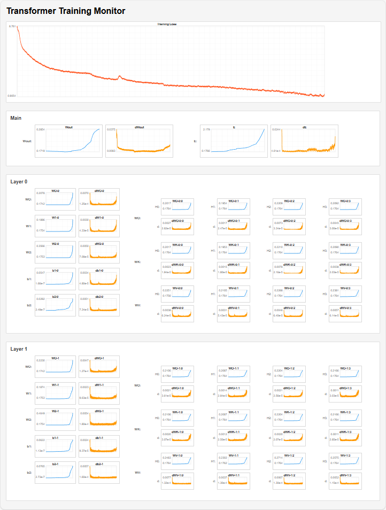Screen dimensions: 386x510
Task: Open the dWV-0:1 gradient chart
Action: point(233,314)
